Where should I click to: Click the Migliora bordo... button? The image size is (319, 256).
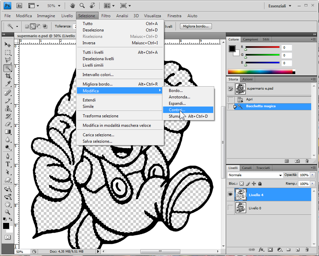(x=196, y=26)
